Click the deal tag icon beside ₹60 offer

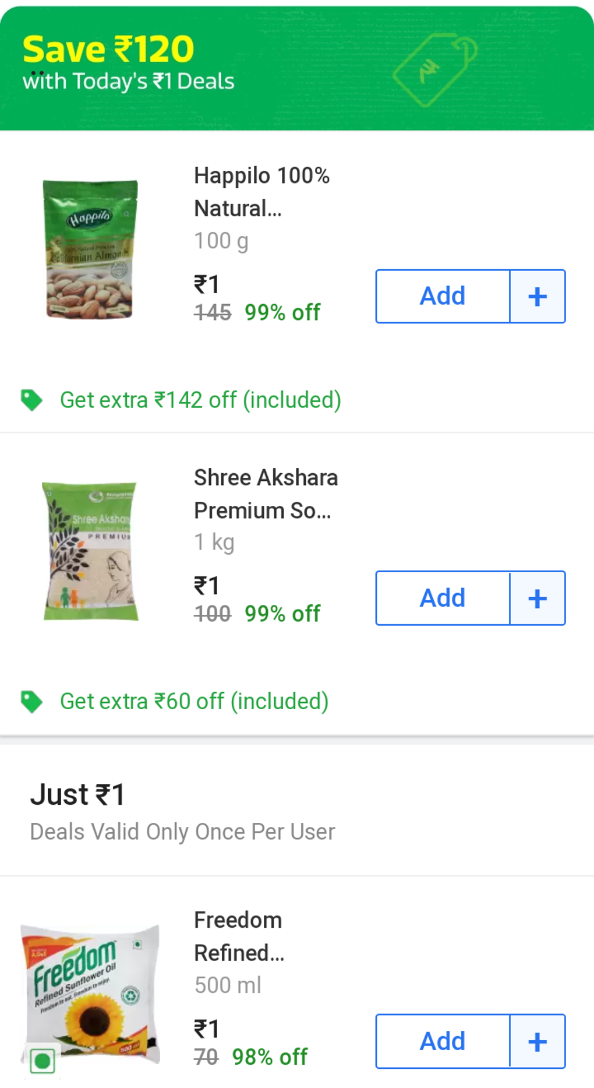coord(32,701)
